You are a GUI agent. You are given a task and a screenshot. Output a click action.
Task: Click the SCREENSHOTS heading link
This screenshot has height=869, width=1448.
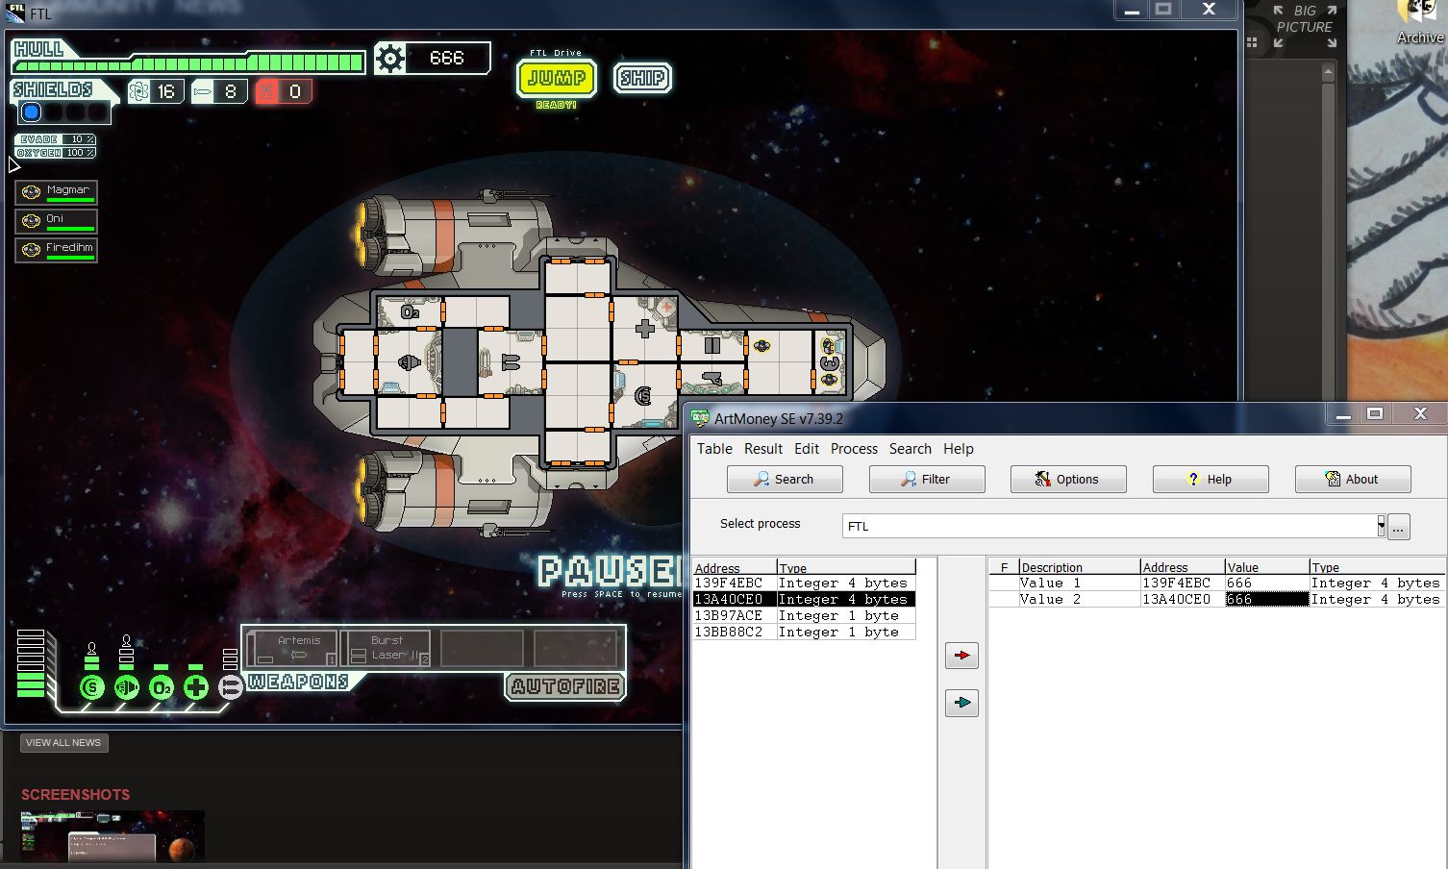75,795
